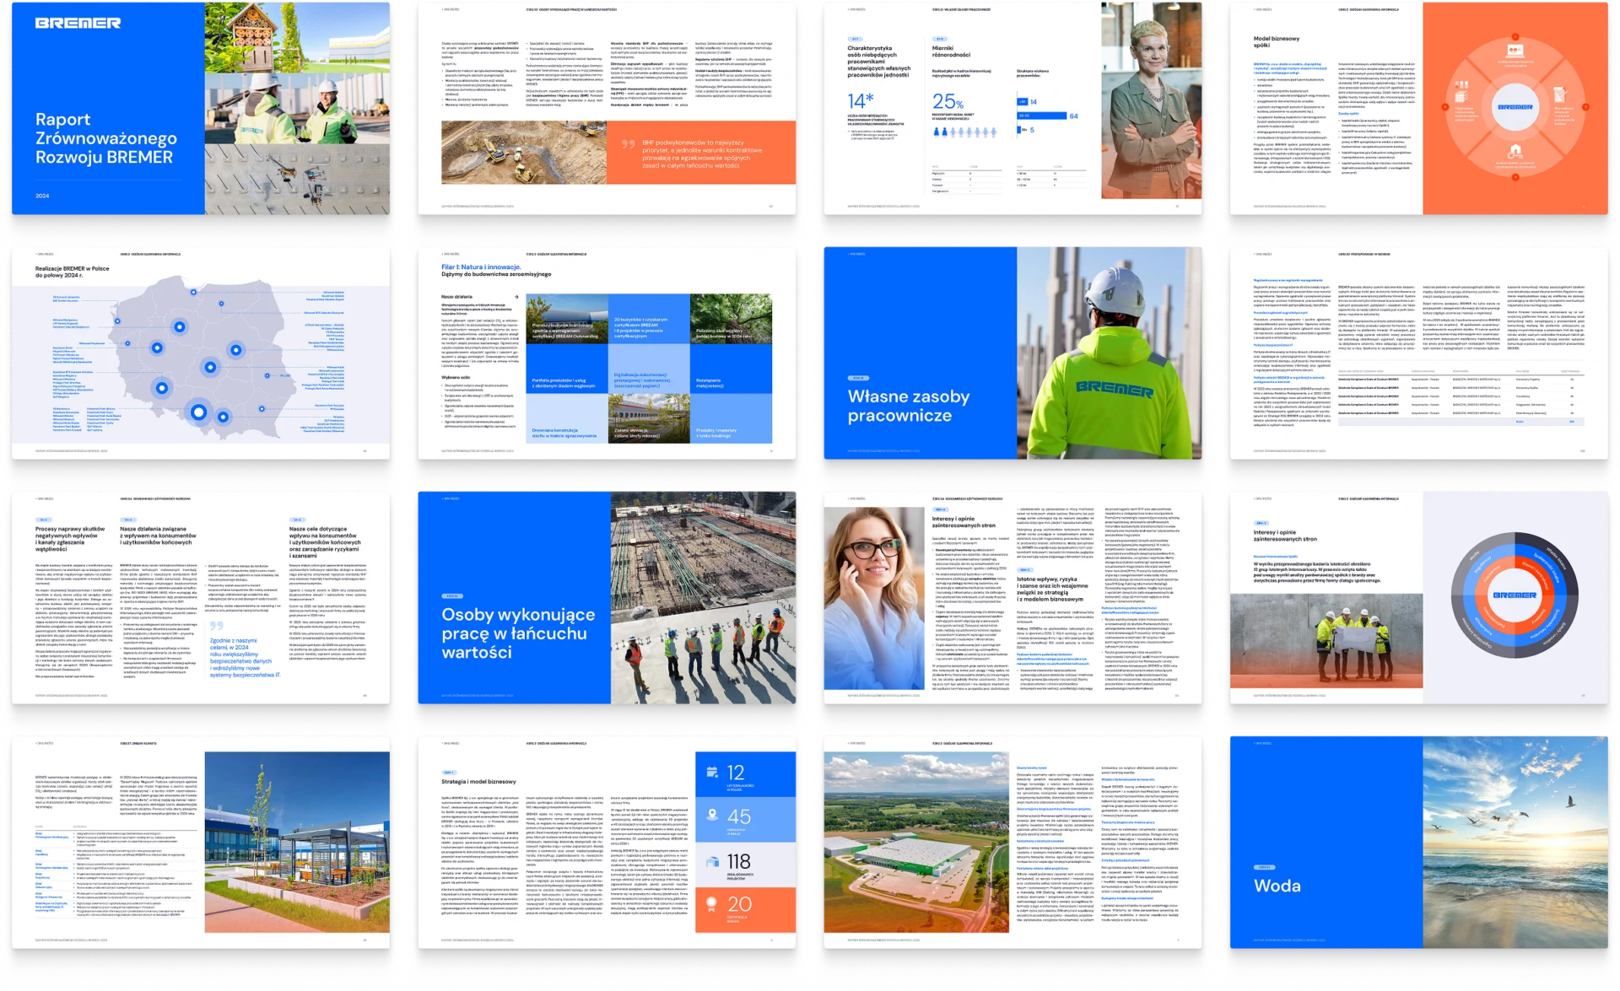Click the '25%' diversity statistic

pyautogui.click(x=948, y=102)
